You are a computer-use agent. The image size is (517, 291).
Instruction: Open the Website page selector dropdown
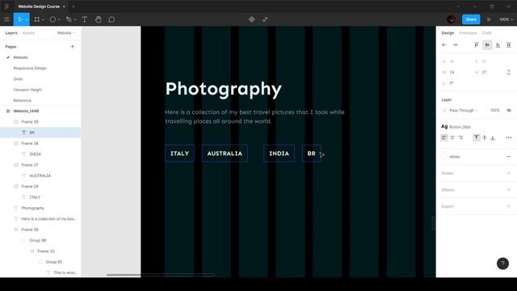tap(66, 33)
